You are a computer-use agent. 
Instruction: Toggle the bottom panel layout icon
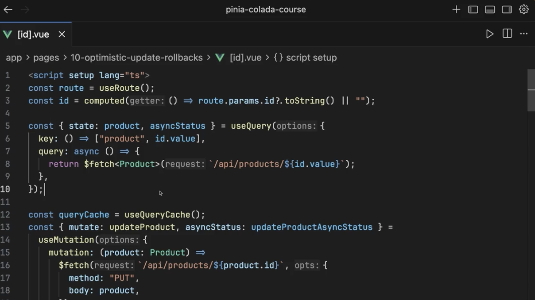coord(490,9)
